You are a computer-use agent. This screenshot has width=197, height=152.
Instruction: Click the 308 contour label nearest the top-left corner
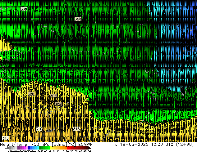tap(24, 9)
